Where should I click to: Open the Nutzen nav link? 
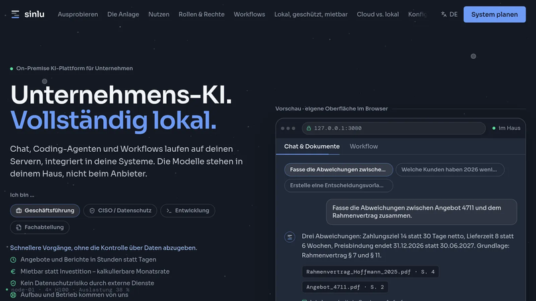pyautogui.click(x=159, y=14)
